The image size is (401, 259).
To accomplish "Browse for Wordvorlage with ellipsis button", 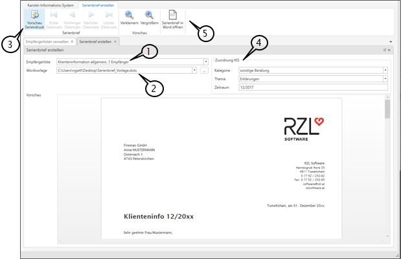I will coord(205,70).
